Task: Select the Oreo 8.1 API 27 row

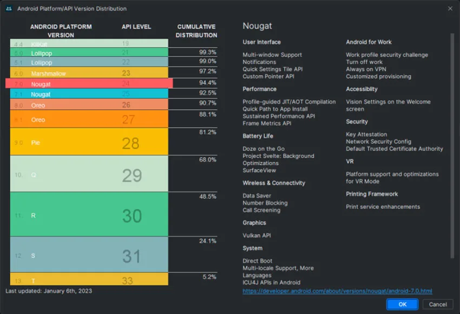Action: click(x=89, y=119)
